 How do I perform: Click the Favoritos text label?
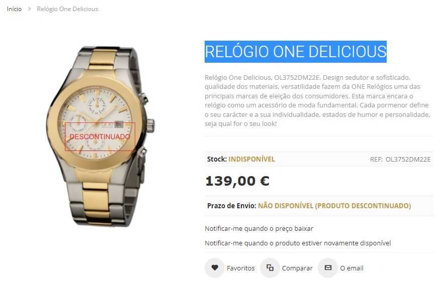tap(241, 268)
